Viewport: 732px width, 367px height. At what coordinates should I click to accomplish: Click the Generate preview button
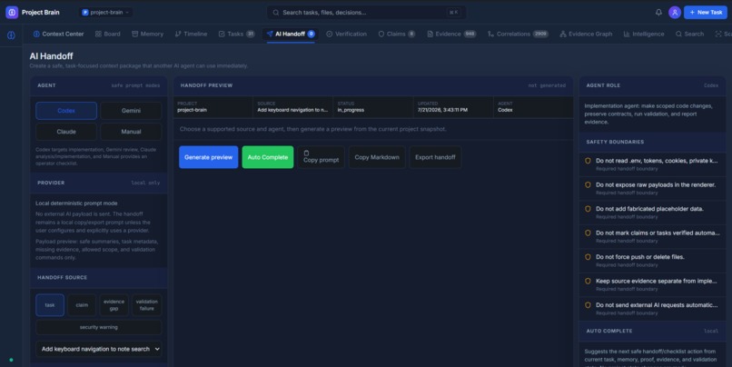pos(208,157)
